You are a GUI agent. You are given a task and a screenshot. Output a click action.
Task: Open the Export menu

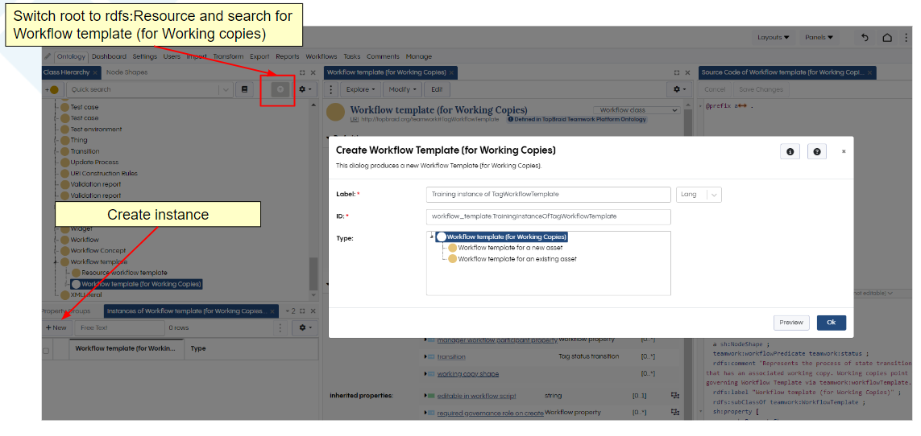(259, 56)
